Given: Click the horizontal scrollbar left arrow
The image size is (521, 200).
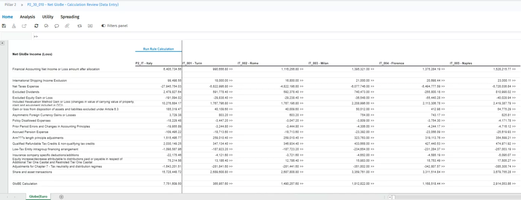Looking at the screenshot, I should click(x=390, y=197).
